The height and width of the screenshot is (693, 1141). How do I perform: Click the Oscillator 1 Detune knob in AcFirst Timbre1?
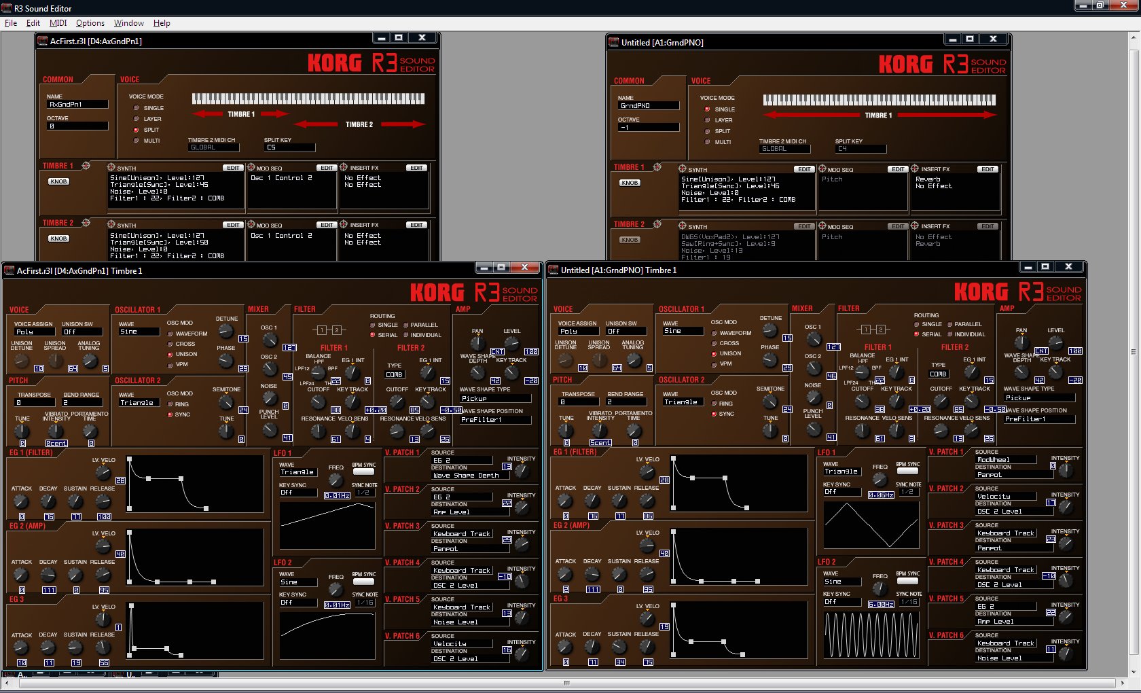pyautogui.click(x=226, y=331)
